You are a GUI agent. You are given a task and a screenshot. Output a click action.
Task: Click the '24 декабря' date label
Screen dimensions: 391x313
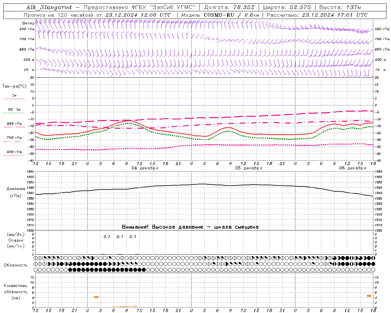pyautogui.click(x=144, y=168)
